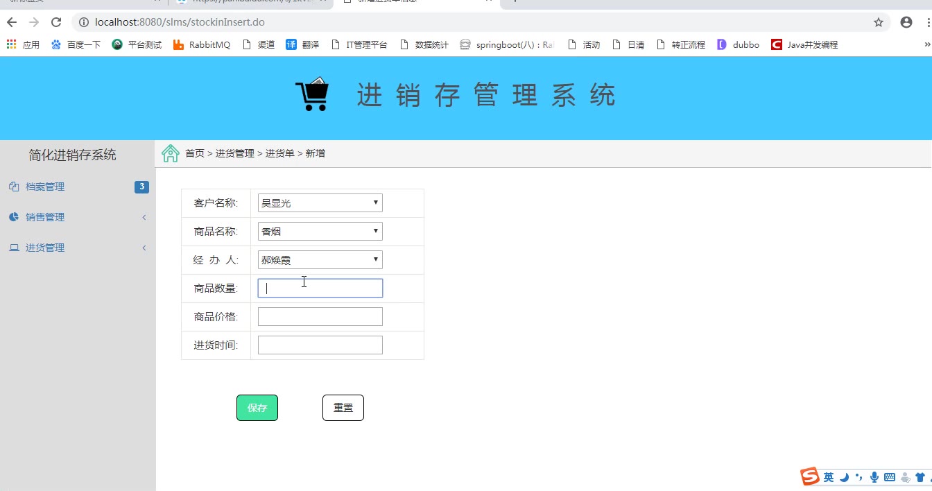Open the IT管理平台 bookmark
This screenshot has height=491, width=932.
[359, 44]
